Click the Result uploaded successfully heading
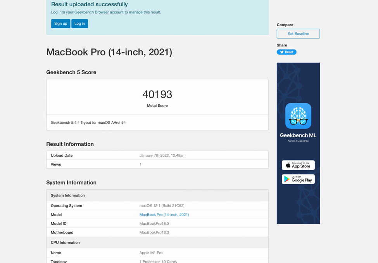 coord(90,4)
